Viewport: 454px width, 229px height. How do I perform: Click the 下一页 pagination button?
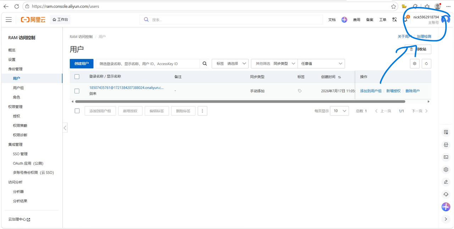[420, 111]
